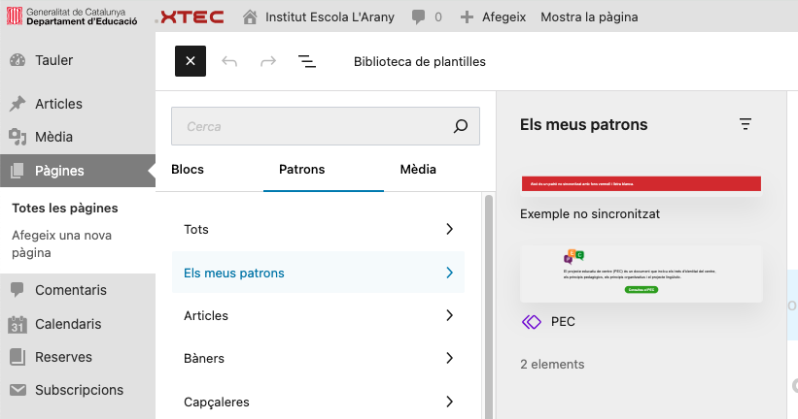
Task: Insert the Exemple no sincronitzat pattern thumbnail
Action: click(x=642, y=184)
